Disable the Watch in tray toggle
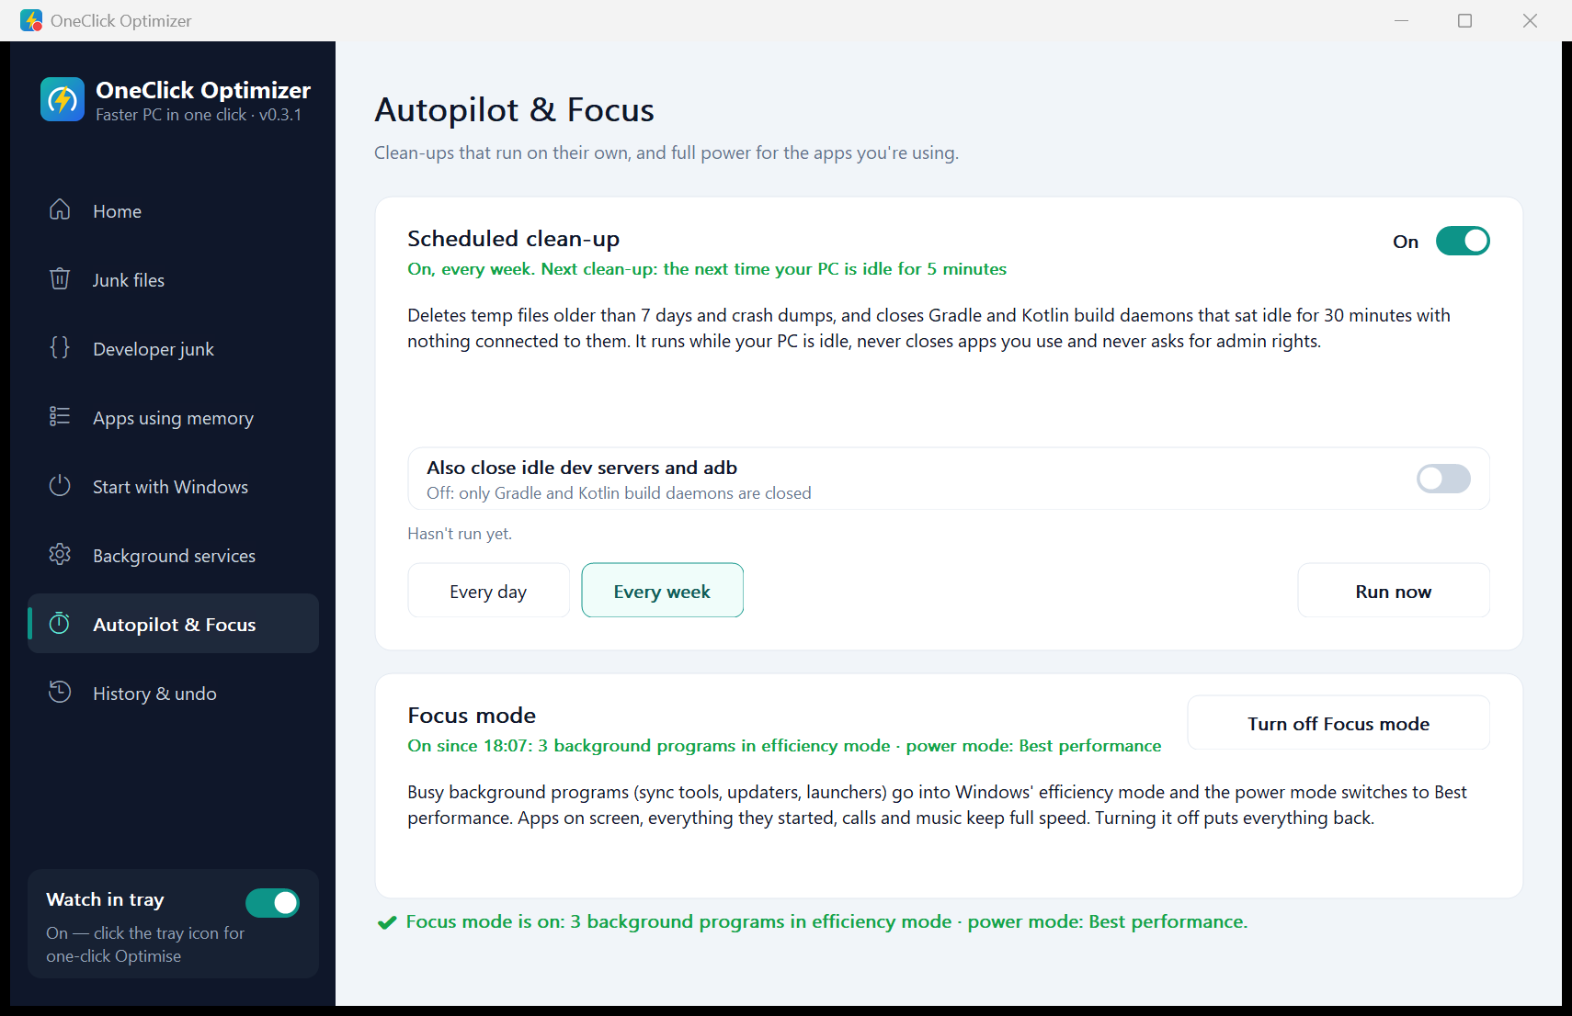The width and height of the screenshot is (1572, 1016). pyautogui.click(x=272, y=903)
